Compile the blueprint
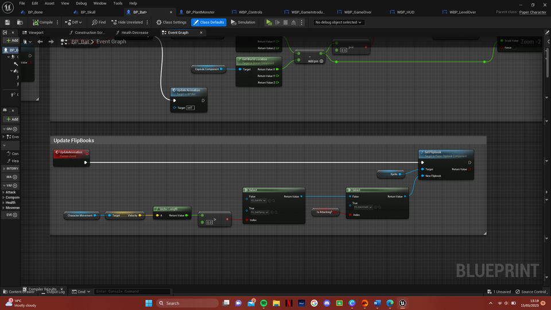This screenshot has height=310, width=551. [42, 22]
